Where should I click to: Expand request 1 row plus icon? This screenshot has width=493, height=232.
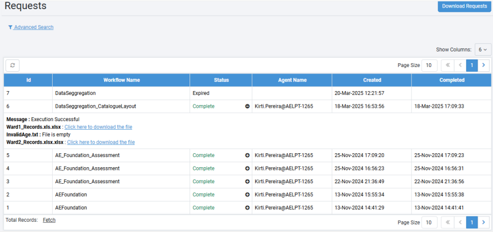click(x=247, y=207)
